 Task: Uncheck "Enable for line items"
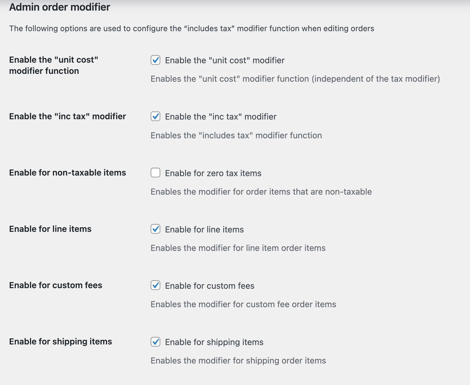click(x=155, y=229)
